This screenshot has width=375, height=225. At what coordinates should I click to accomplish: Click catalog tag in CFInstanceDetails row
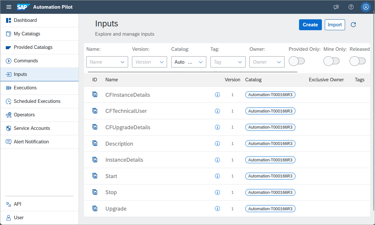pyautogui.click(x=270, y=95)
